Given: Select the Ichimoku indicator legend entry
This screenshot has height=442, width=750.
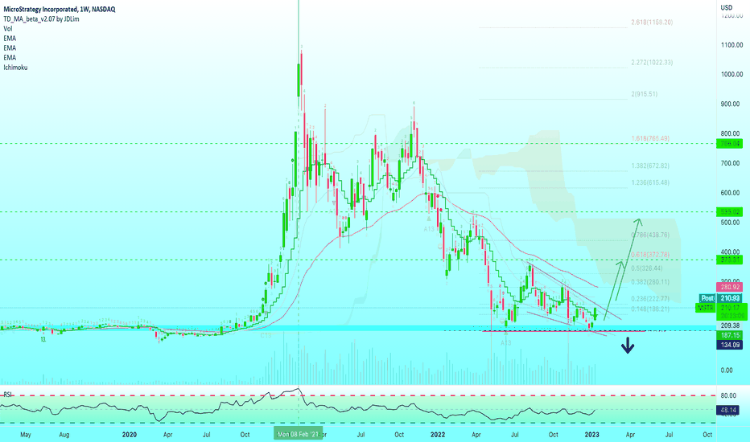Looking at the screenshot, I should coord(15,68).
